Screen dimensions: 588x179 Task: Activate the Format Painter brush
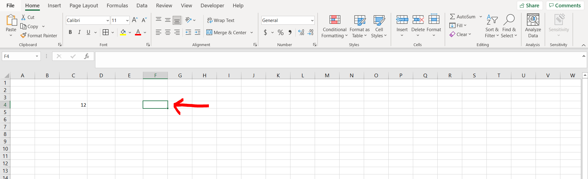[23, 35]
